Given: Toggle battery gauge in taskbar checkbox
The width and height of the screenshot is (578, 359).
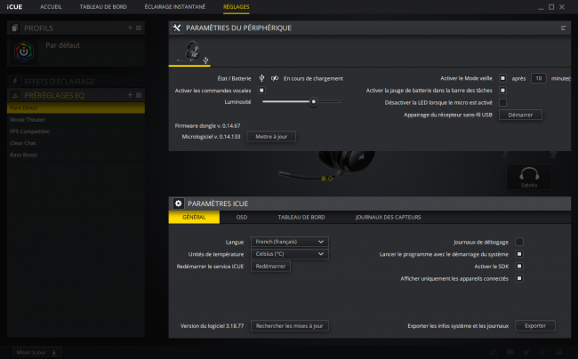Looking at the screenshot, I should click(x=502, y=91).
